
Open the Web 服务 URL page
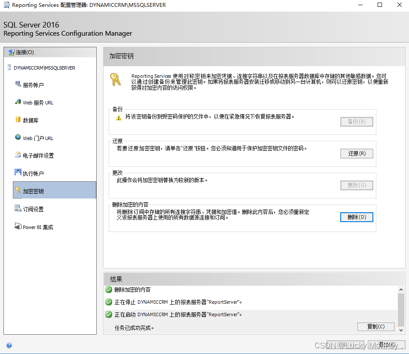coord(38,103)
